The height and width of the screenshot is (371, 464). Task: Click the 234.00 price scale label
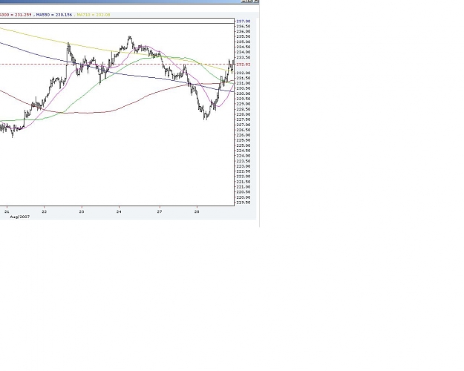244,52
